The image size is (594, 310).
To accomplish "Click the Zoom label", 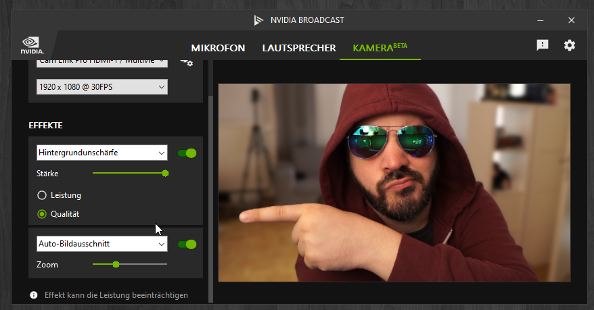I will (47, 265).
